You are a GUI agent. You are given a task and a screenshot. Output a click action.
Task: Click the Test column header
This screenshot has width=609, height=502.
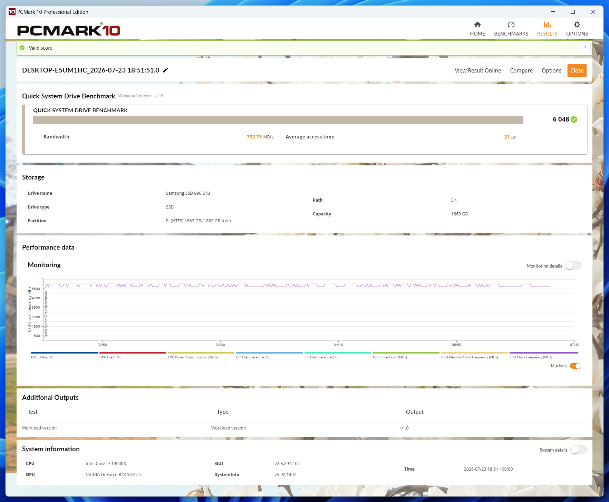(x=32, y=412)
